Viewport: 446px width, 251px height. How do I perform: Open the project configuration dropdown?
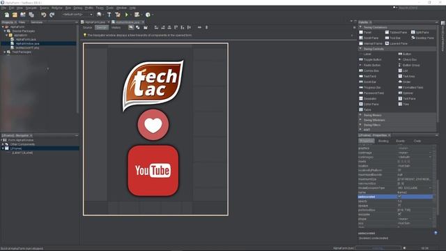click(77, 15)
